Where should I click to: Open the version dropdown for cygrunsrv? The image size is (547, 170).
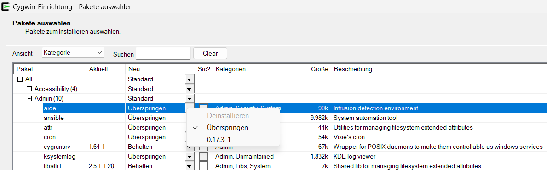point(190,147)
